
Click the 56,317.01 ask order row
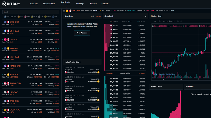click(125, 49)
